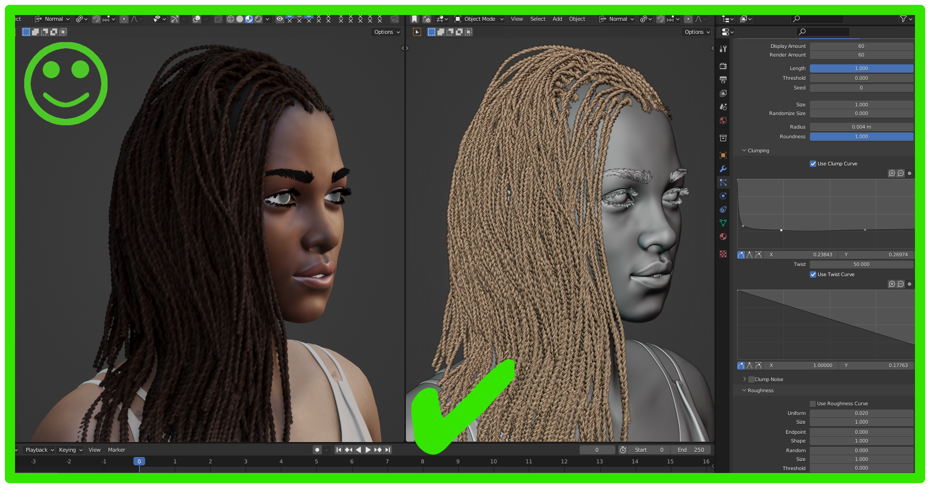Viewport: 930px width, 488px height.
Task: Open the Options popover in the right viewport
Action: pyautogui.click(x=696, y=32)
